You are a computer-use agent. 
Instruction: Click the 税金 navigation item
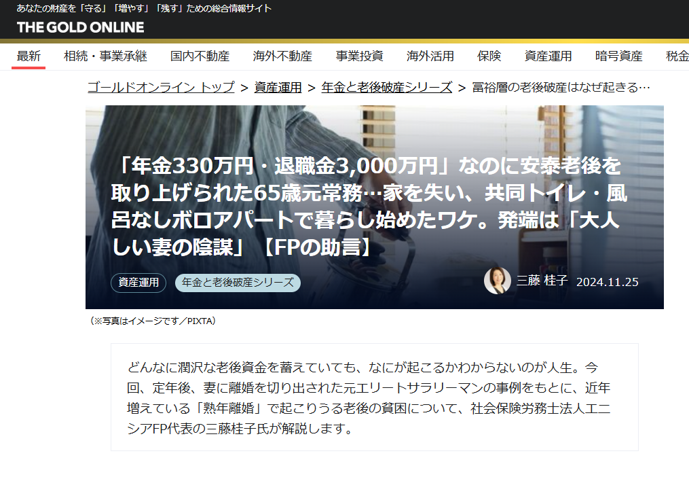(677, 56)
